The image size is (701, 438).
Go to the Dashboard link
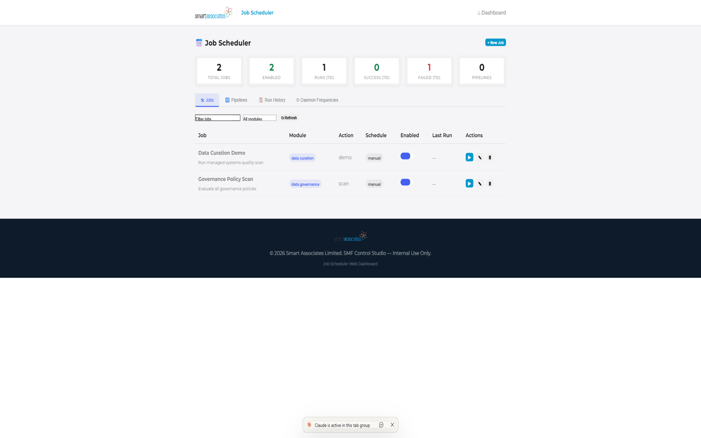click(491, 13)
